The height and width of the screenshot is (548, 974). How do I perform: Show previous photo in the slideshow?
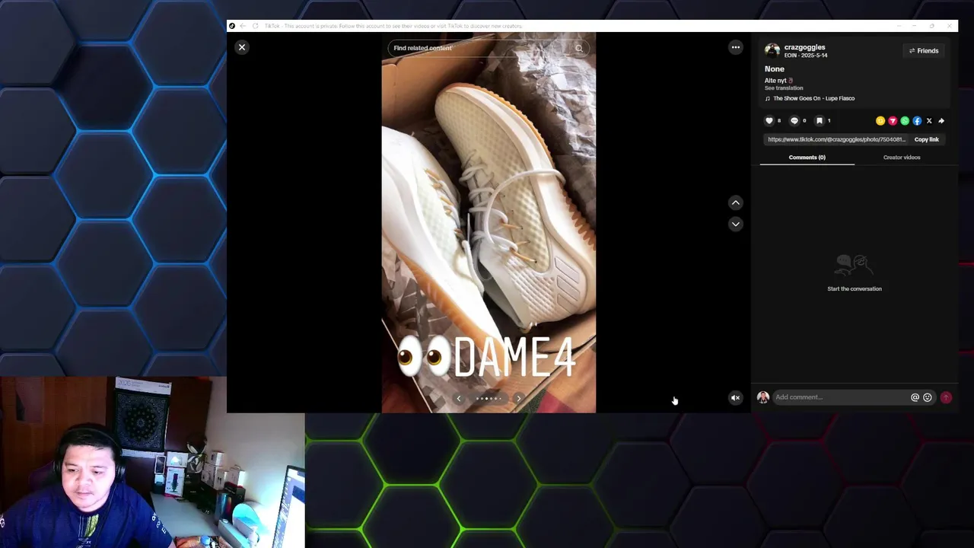459,398
